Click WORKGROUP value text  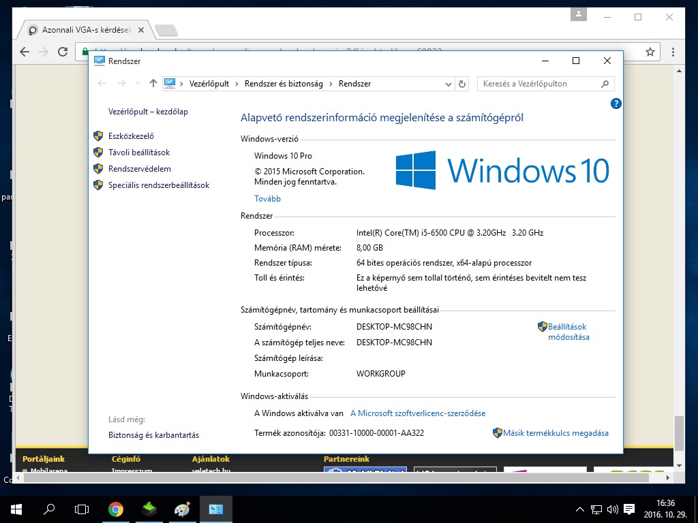coord(380,374)
